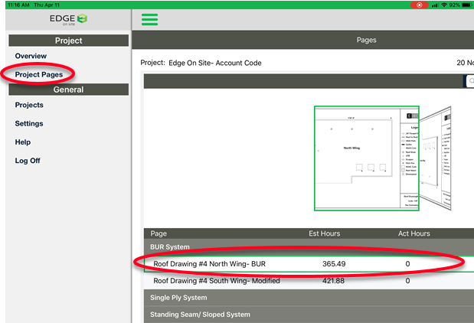
Task: Select the North Wing drawing thumbnail
Action: pos(366,158)
